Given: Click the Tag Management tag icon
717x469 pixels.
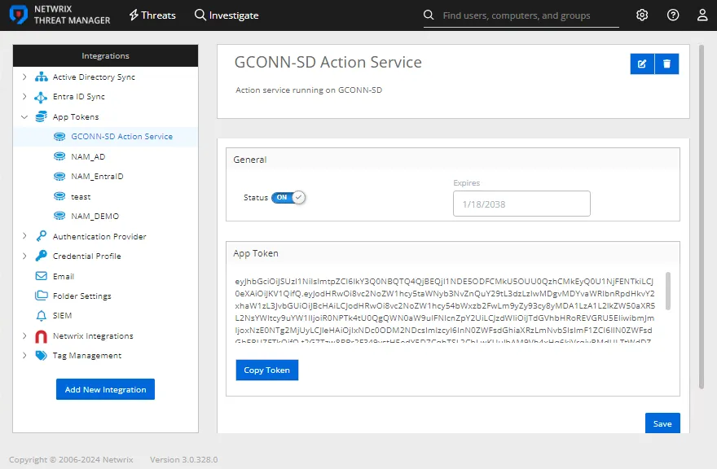Looking at the screenshot, I should point(42,356).
